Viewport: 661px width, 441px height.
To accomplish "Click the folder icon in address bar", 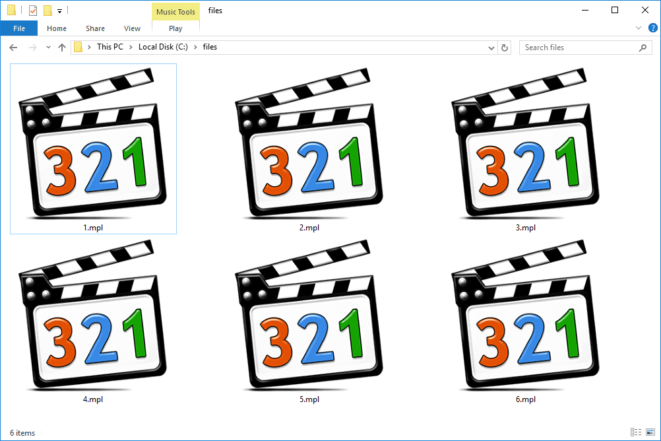I will [78, 47].
